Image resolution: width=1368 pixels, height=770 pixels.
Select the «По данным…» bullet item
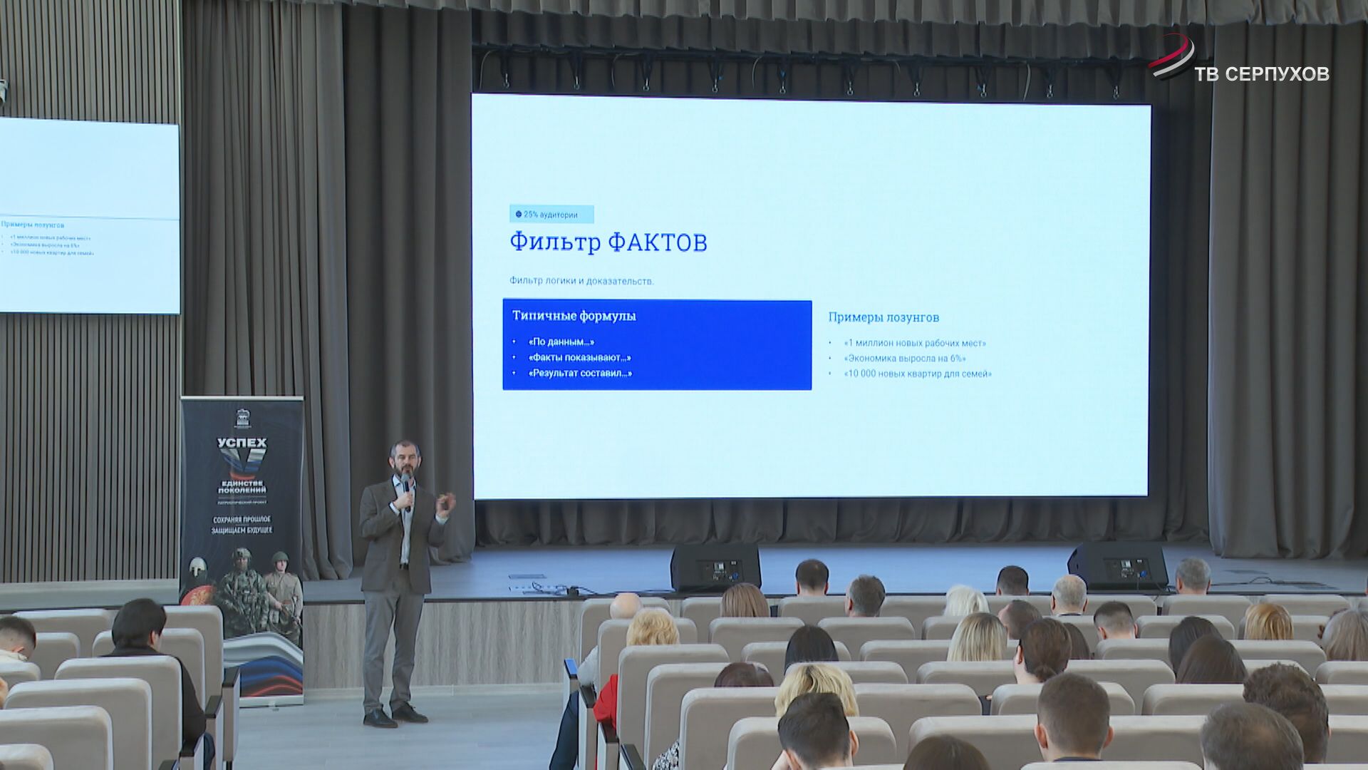[561, 342]
